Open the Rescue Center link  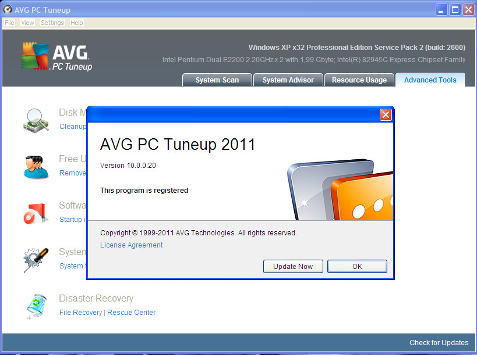132,312
